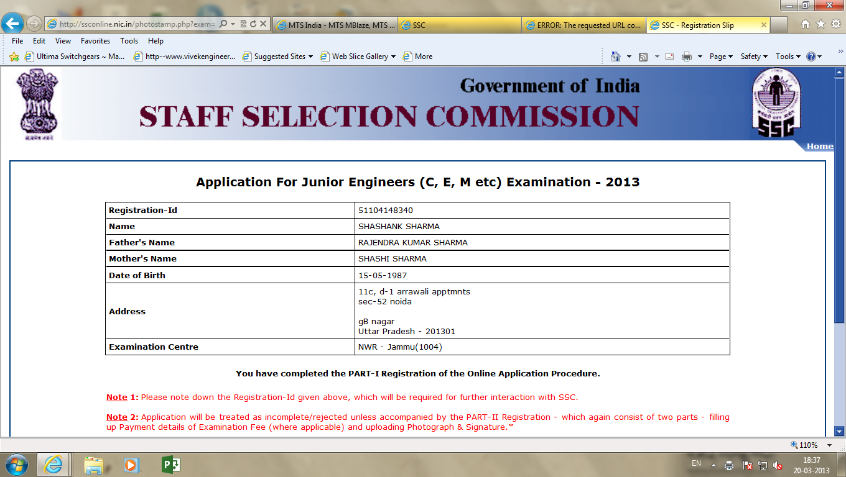Open the Home button dropdown arrow
The image size is (846, 477).
[629, 57]
